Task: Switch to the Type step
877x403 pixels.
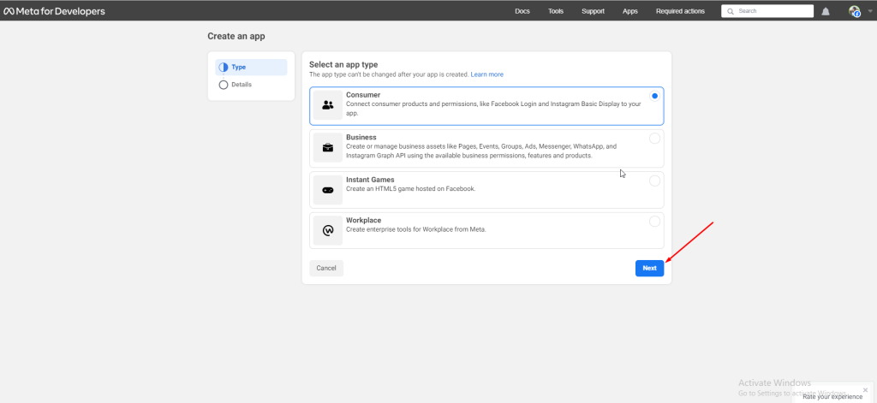Action: (x=251, y=67)
